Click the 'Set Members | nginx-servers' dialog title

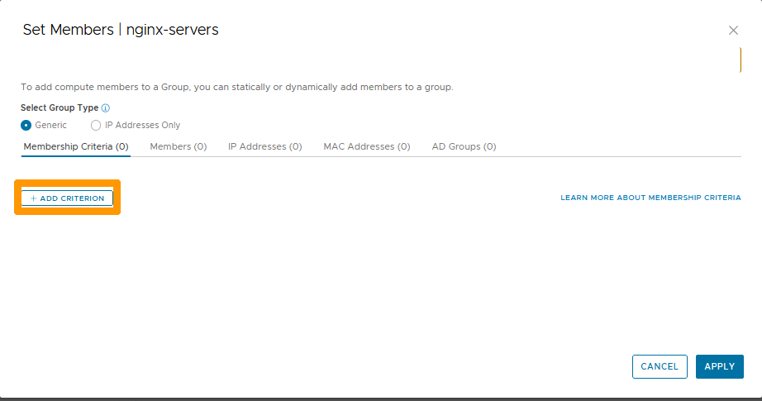pyautogui.click(x=121, y=30)
